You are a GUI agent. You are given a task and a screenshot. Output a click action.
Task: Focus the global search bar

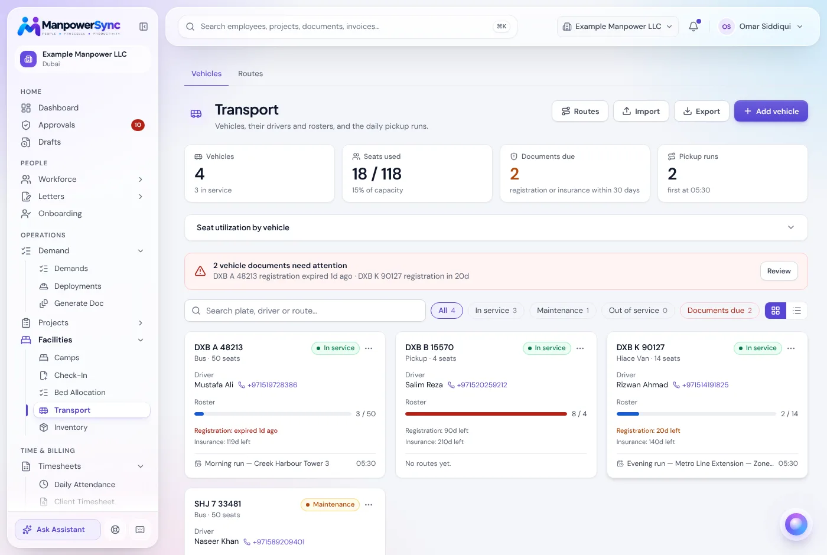point(348,27)
